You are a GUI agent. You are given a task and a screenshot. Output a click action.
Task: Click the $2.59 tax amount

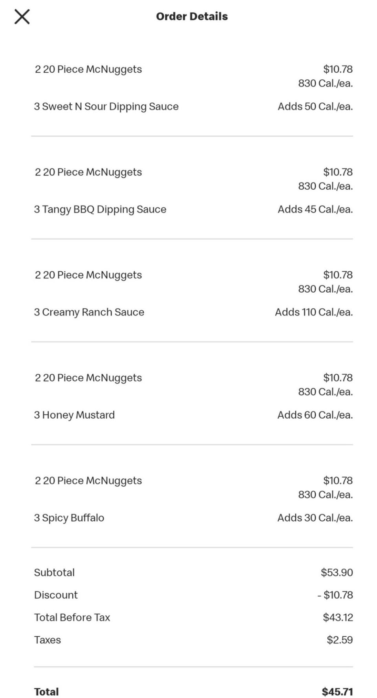tap(340, 640)
